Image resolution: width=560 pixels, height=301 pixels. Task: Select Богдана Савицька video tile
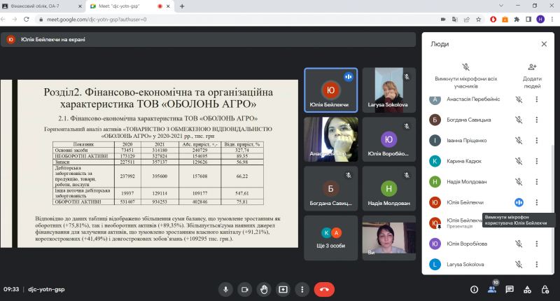point(330,188)
